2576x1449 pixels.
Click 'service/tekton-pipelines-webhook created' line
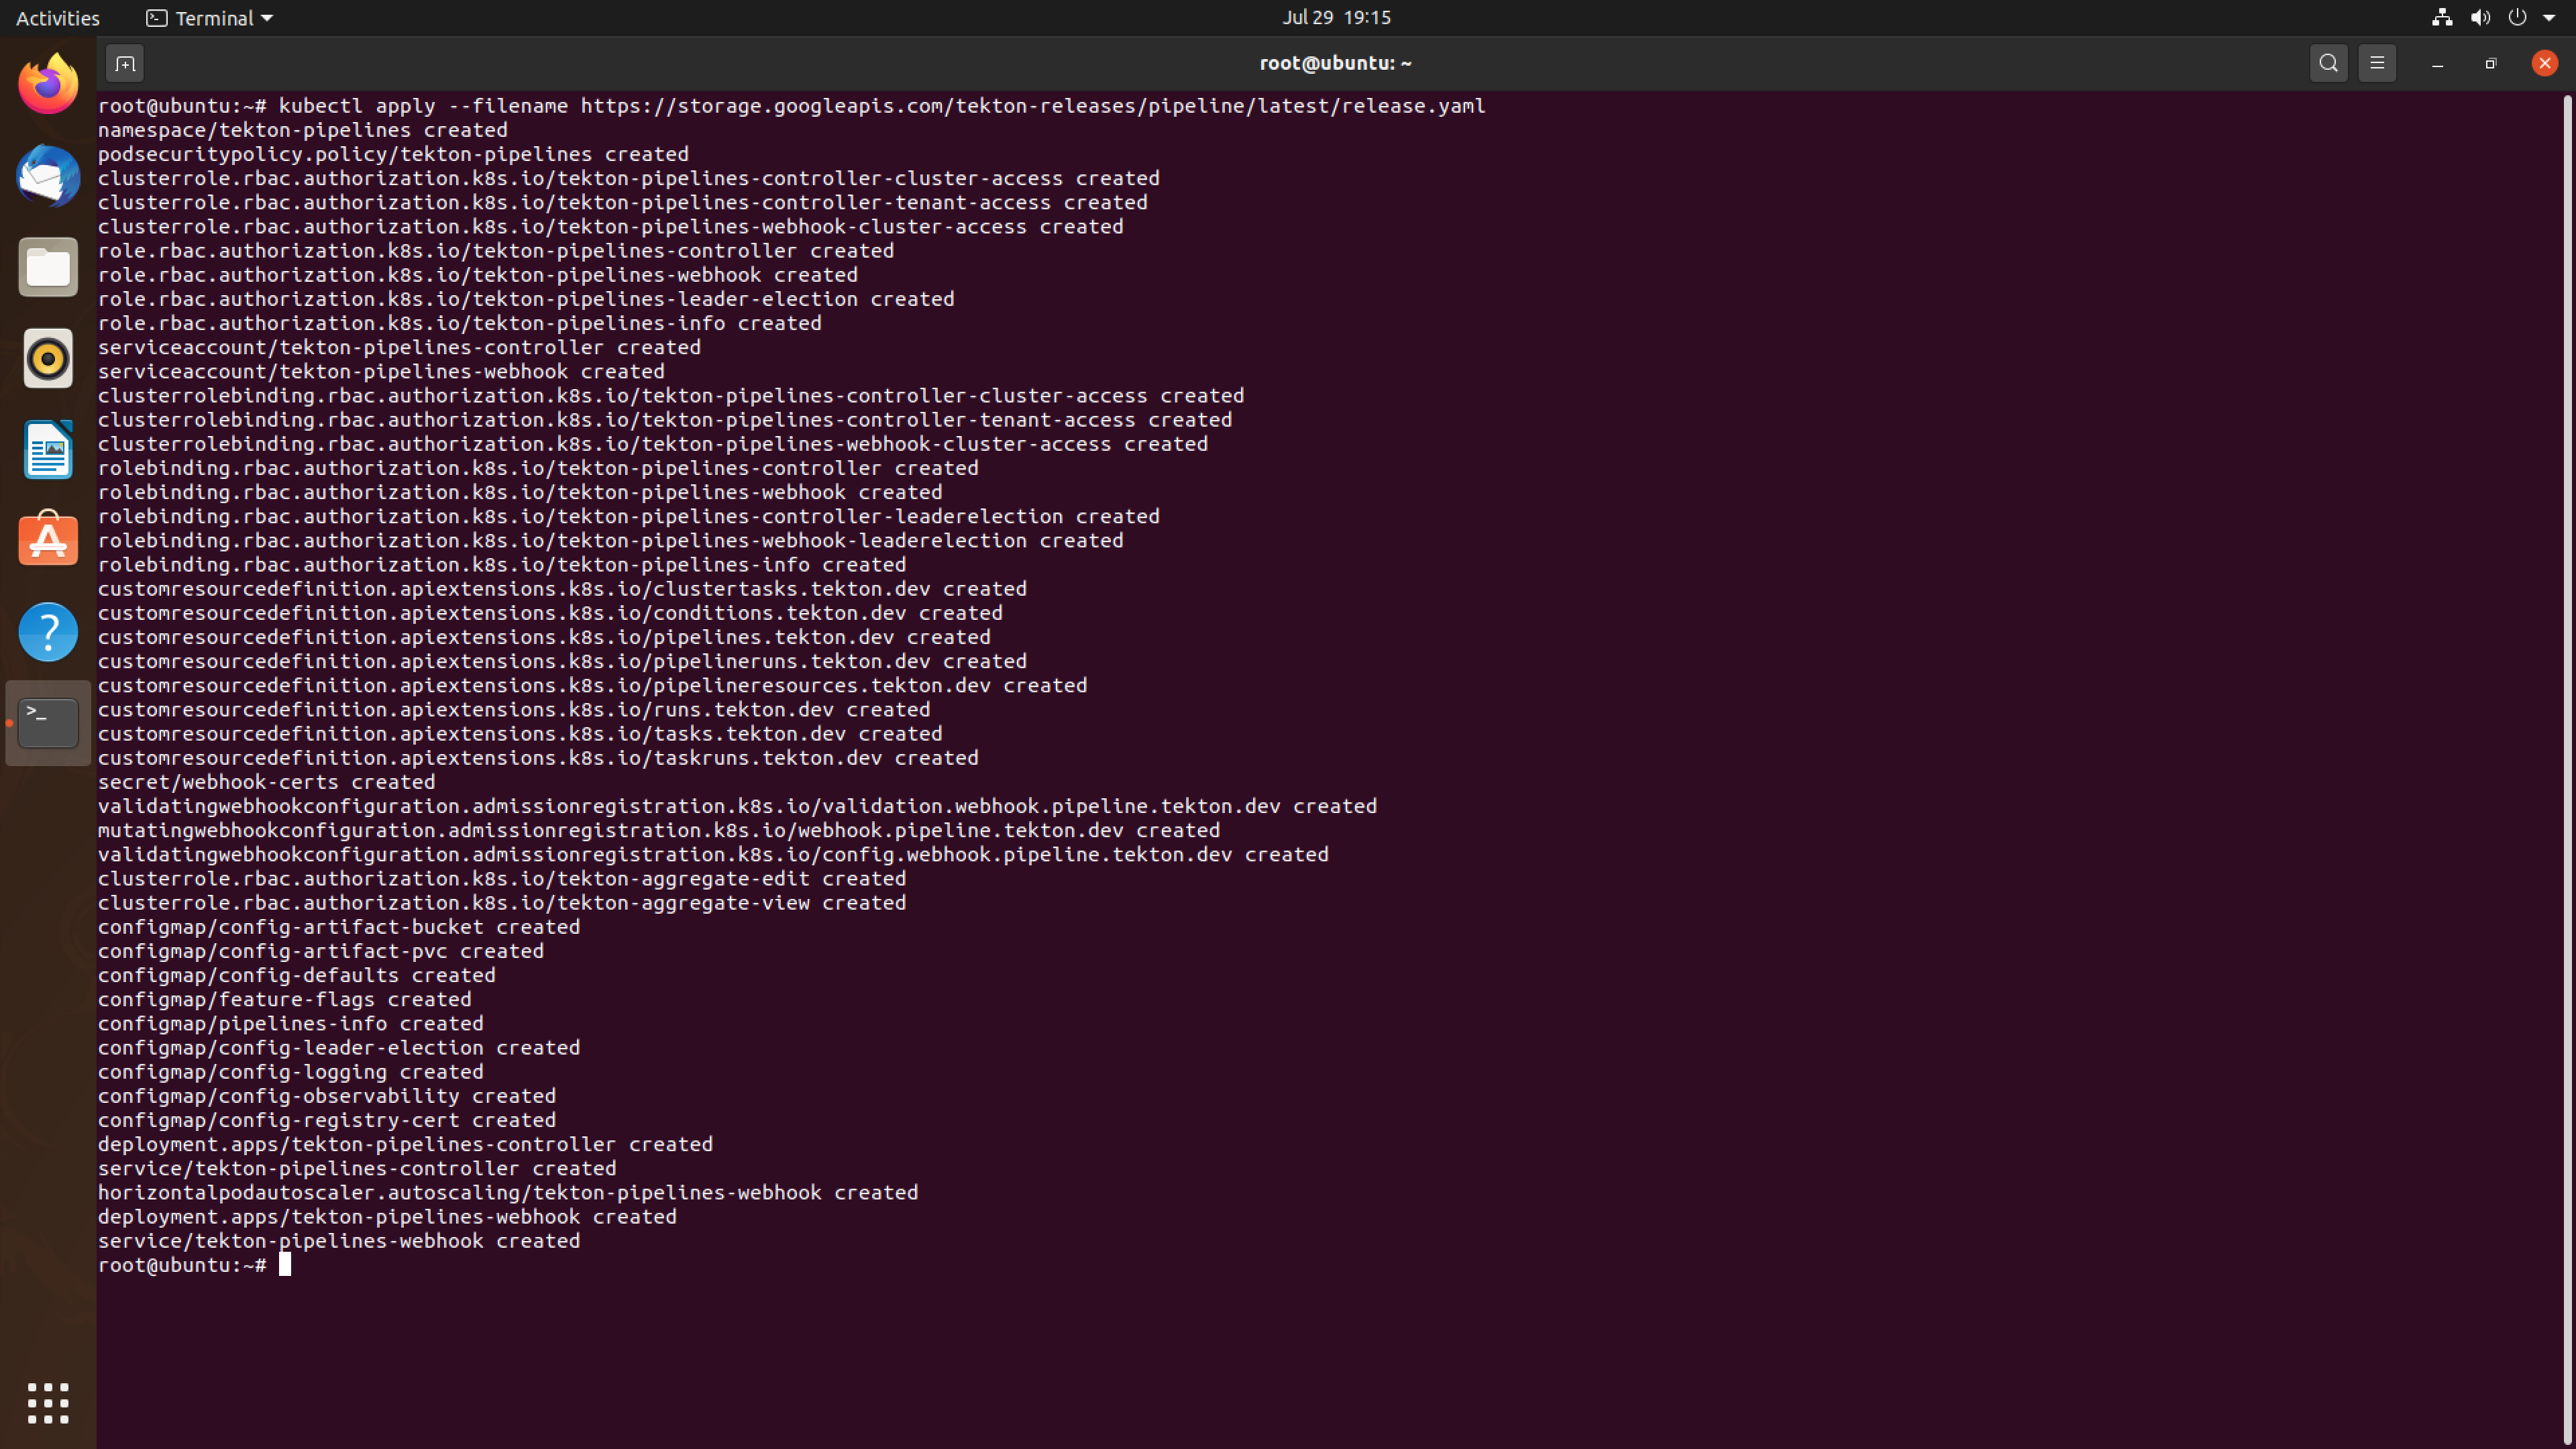[338, 1240]
